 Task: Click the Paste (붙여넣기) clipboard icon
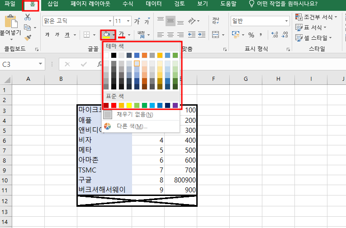(11, 21)
